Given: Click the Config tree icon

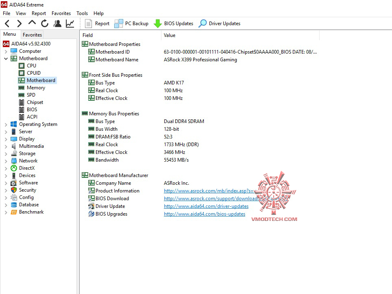Looking at the screenshot, I should [x=14, y=197].
